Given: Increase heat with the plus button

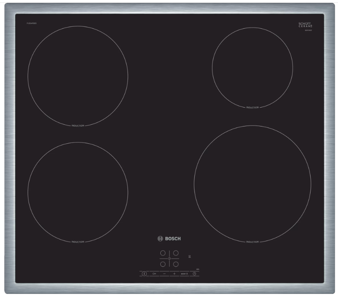Looking at the screenshot, I should click(174, 273).
